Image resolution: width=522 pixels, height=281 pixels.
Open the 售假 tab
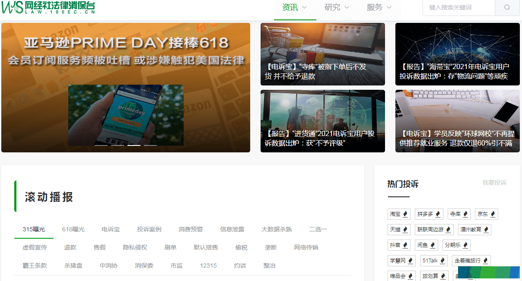point(99,247)
